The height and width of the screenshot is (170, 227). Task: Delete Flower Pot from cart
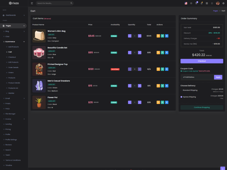pyautogui.click(x=167, y=102)
